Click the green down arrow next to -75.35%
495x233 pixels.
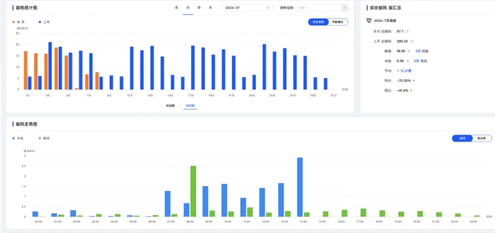[x=414, y=81]
